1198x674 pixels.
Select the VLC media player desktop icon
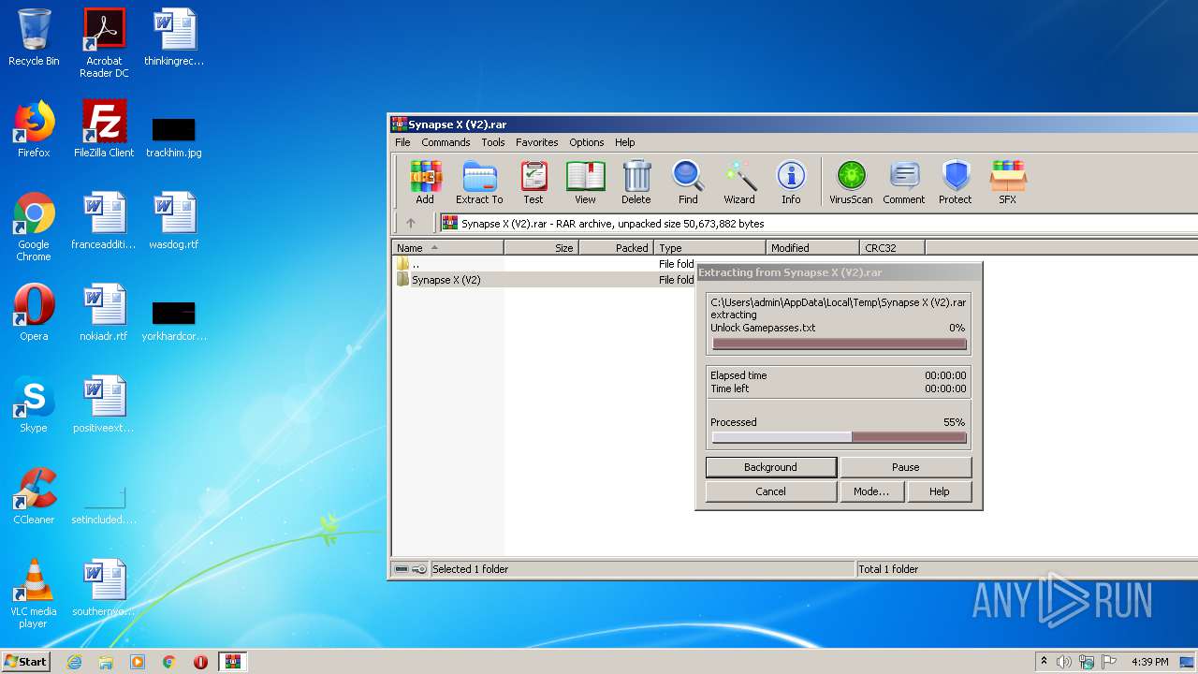pyautogui.click(x=34, y=594)
